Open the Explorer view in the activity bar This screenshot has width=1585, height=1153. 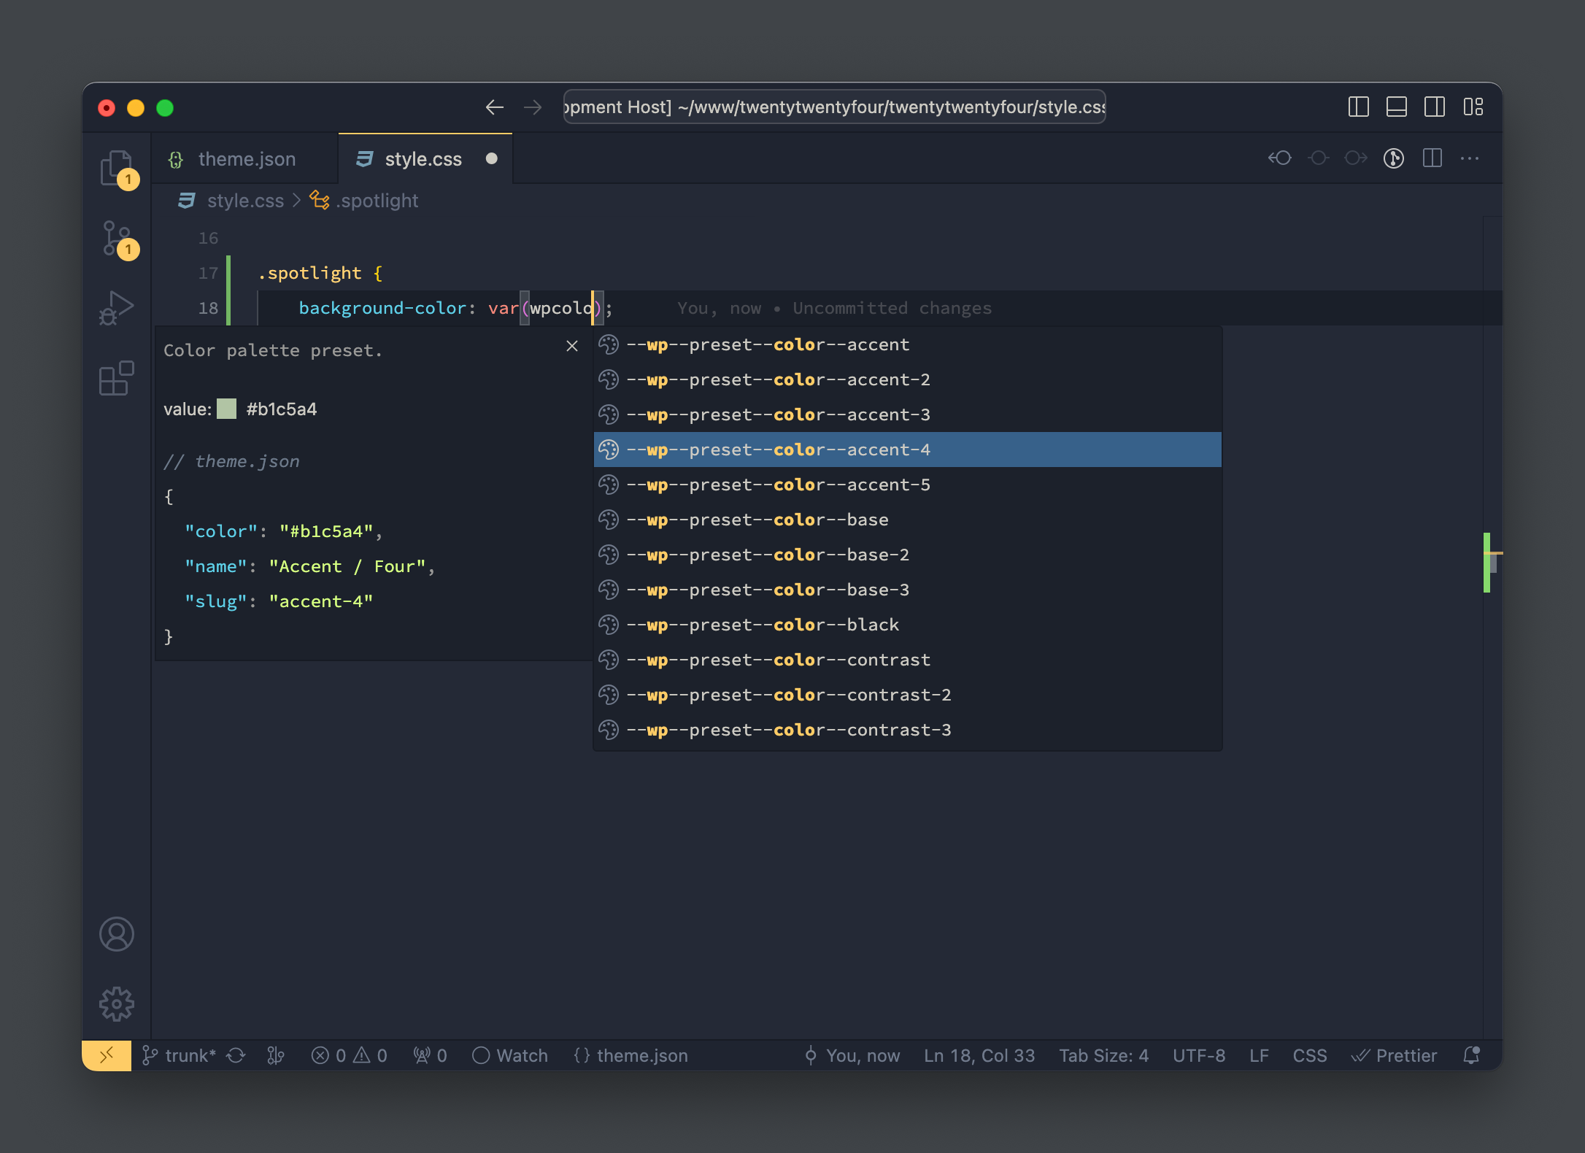[116, 169]
